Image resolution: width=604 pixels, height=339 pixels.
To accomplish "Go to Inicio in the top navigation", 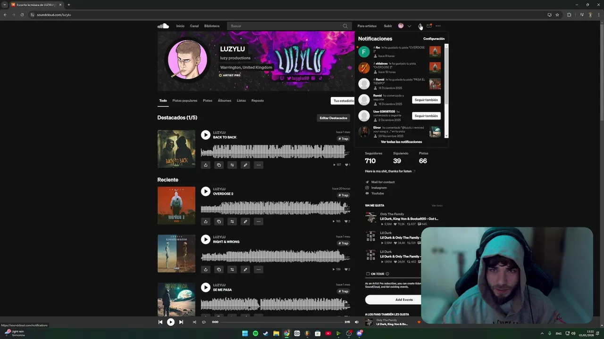I will [180, 26].
